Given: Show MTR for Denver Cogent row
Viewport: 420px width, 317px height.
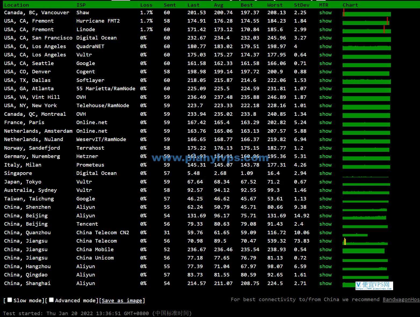Looking at the screenshot, I should tap(325, 72).
